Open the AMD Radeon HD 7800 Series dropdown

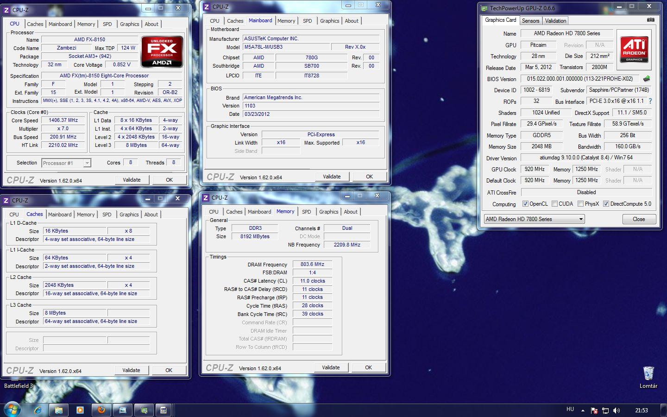click(x=534, y=219)
